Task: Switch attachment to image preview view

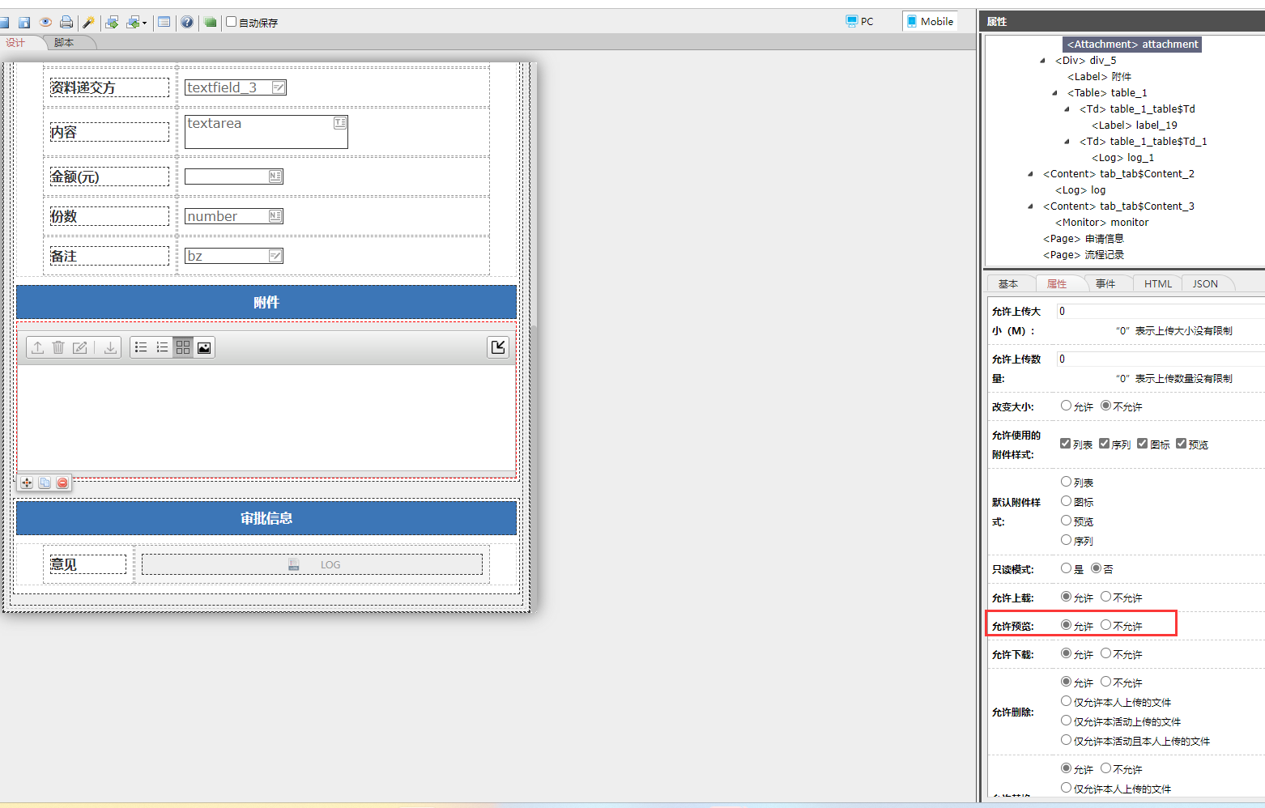Action: pyautogui.click(x=204, y=347)
